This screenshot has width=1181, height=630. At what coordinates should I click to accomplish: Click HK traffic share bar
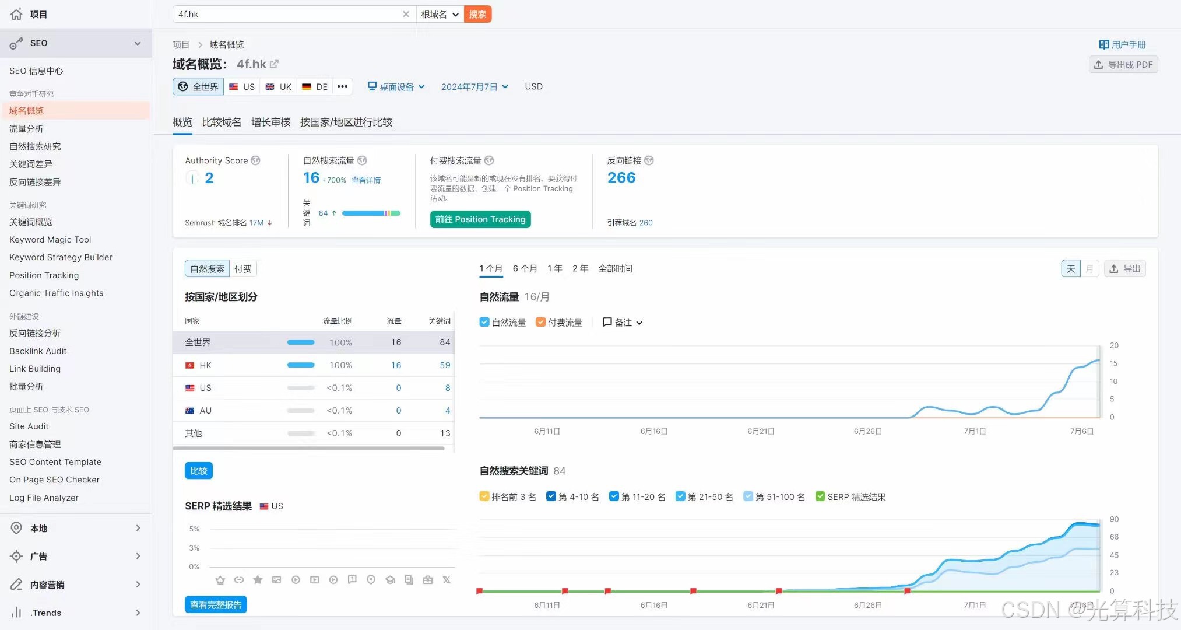pos(301,365)
